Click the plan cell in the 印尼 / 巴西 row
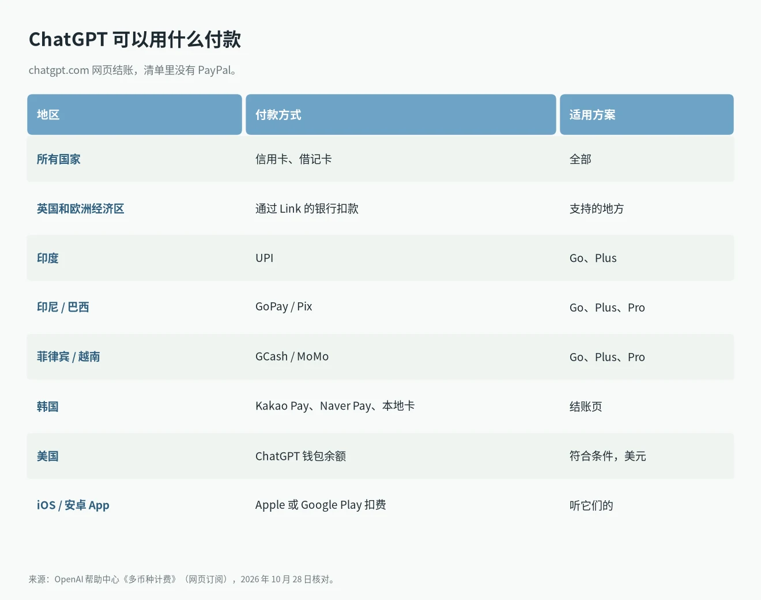Screen dimensions: 761x600 point(607,308)
